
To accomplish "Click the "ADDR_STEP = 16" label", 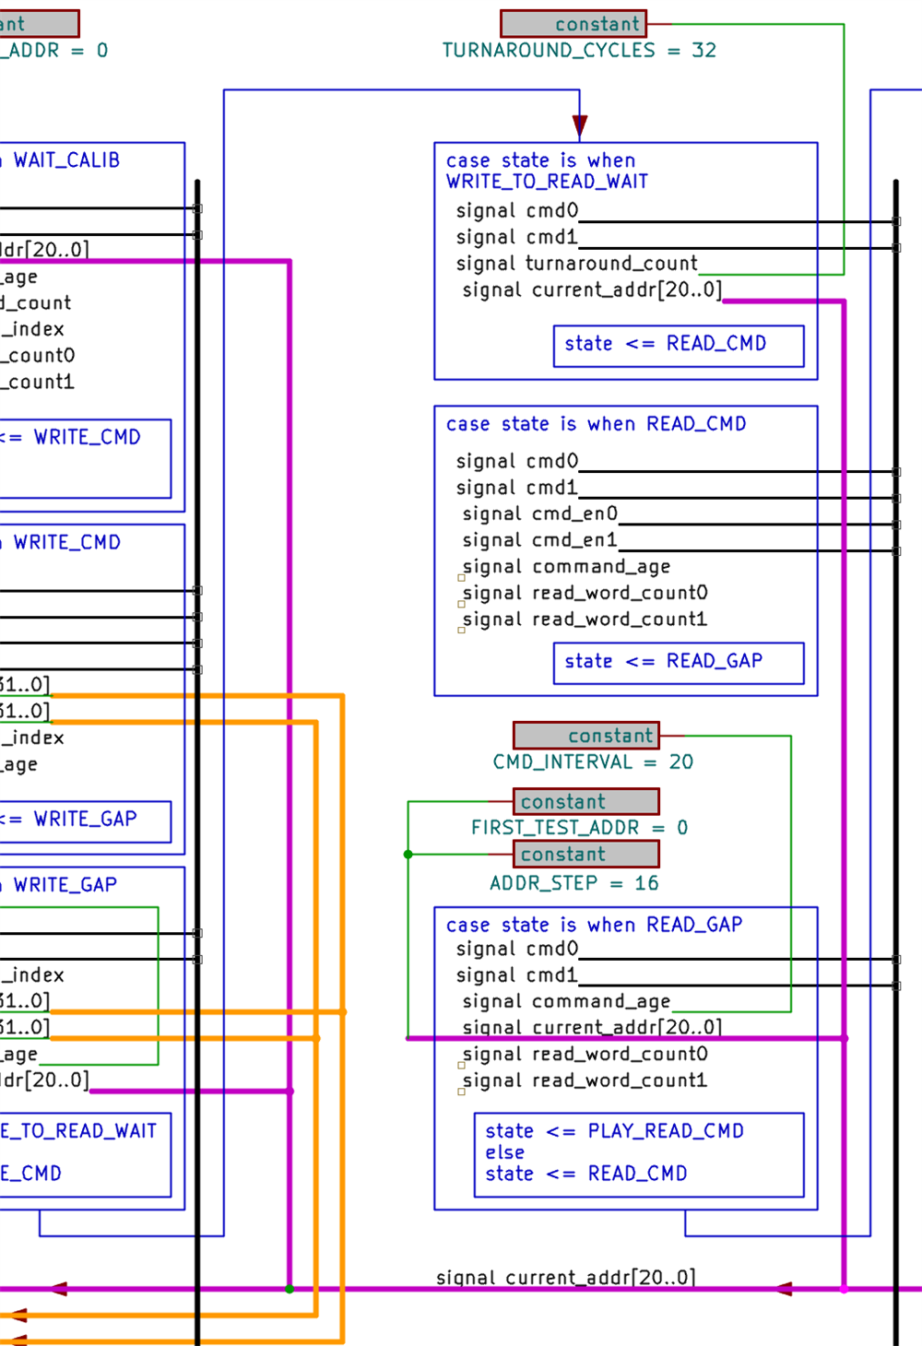I will pyautogui.click(x=573, y=883).
